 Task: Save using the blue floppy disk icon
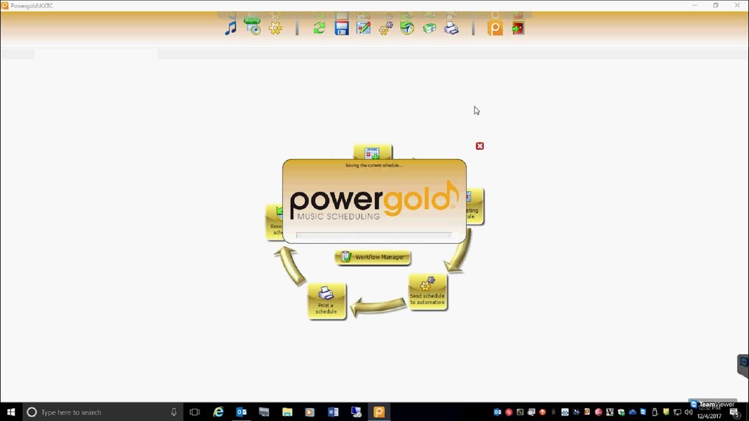tap(342, 27)
